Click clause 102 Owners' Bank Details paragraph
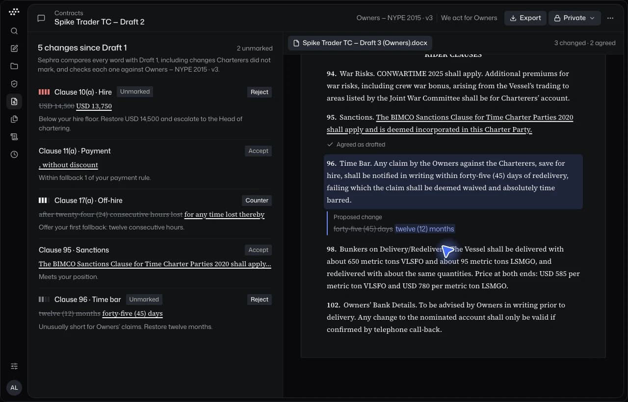The width and height of the screenshot is (628, 402). pyautogui.click(x=446, y=317)
